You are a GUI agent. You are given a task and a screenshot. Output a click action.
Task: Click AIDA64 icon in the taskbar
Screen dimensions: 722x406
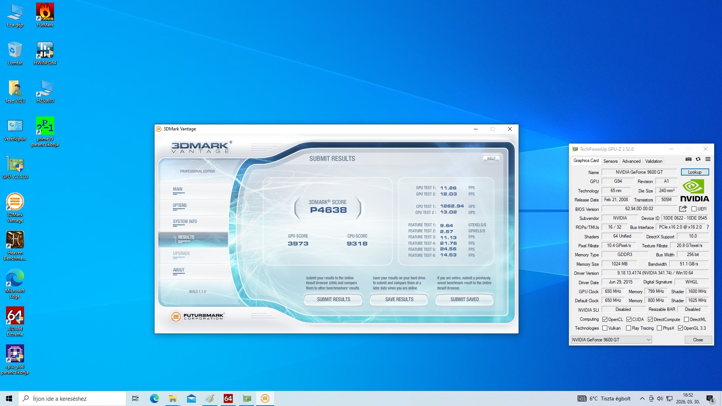tap(228, 398)
